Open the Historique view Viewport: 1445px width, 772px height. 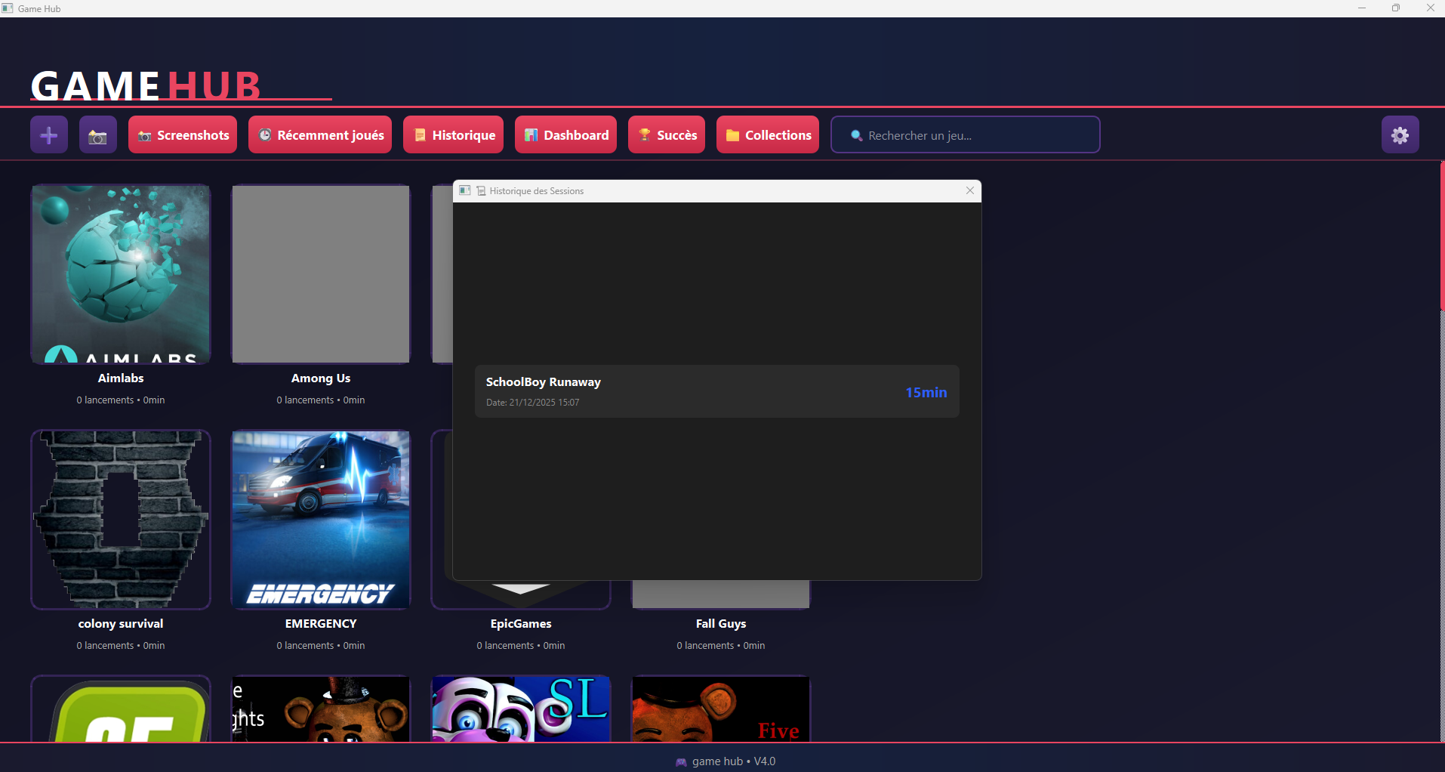[453, 135]
